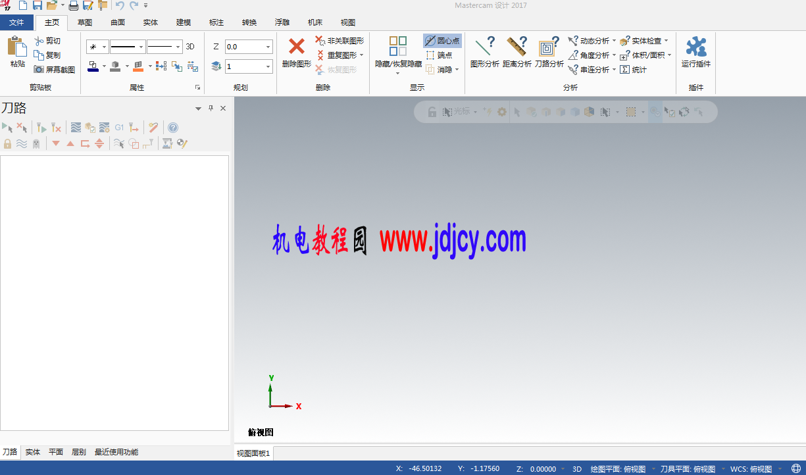806x475 pixels.
Task: Select all operations icon in 刀路 panel
Action: click(x=7, y=127)
